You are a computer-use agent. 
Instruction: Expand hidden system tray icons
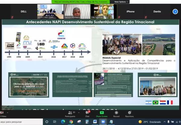[x=164, y=122]
